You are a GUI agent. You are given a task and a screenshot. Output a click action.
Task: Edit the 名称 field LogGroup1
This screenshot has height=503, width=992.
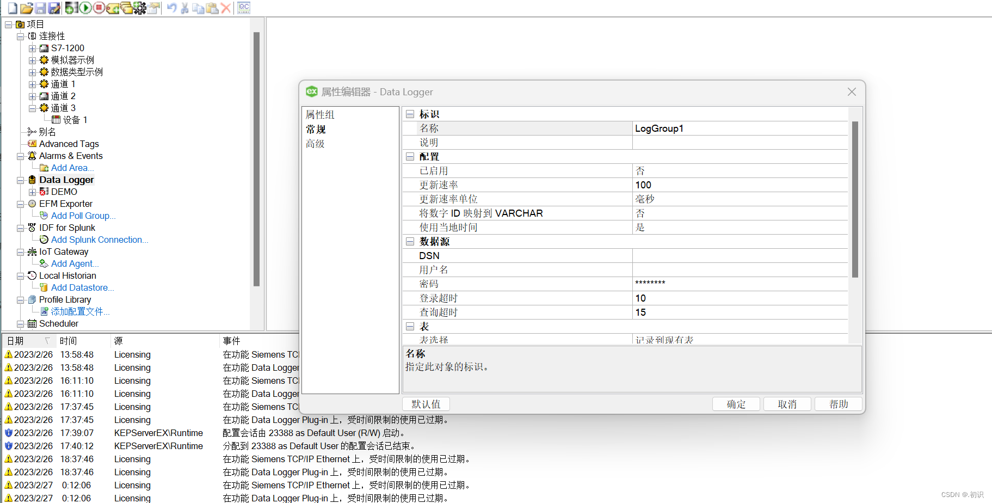740,128
